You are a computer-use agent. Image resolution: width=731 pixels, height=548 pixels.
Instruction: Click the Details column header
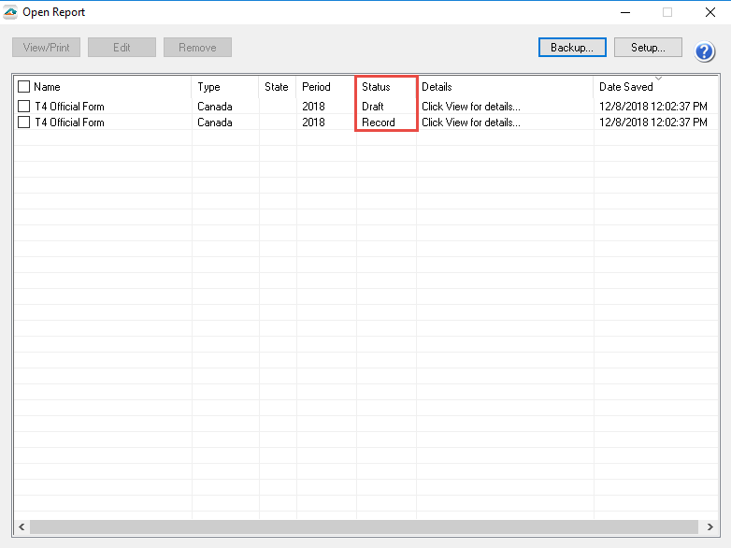(x=437, y=87)
